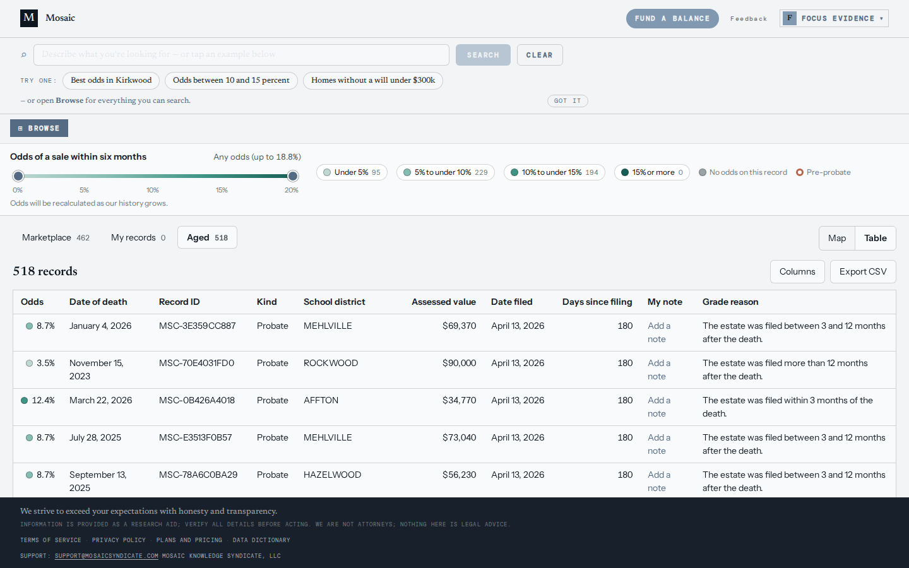The height and width of the screenshot is (568, 909).
Task: Click the Mosaic M logo icon
Action: [x=29, y=18]
